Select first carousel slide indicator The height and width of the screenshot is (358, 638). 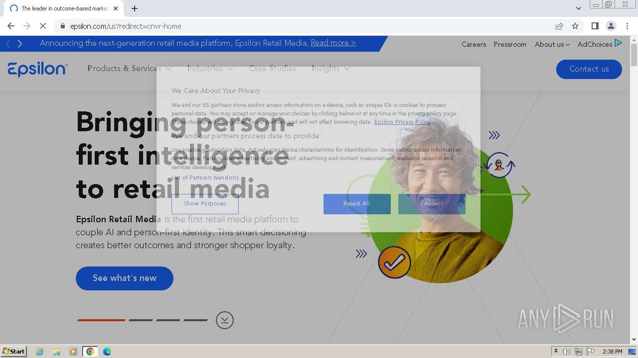point(101,320)
